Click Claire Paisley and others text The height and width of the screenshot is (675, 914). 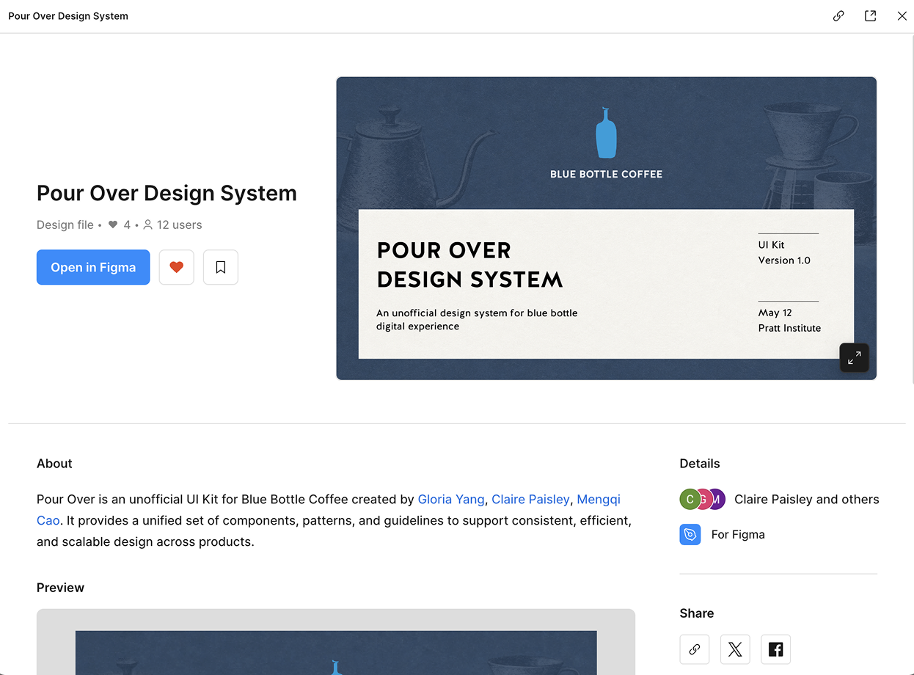point(806,499)
